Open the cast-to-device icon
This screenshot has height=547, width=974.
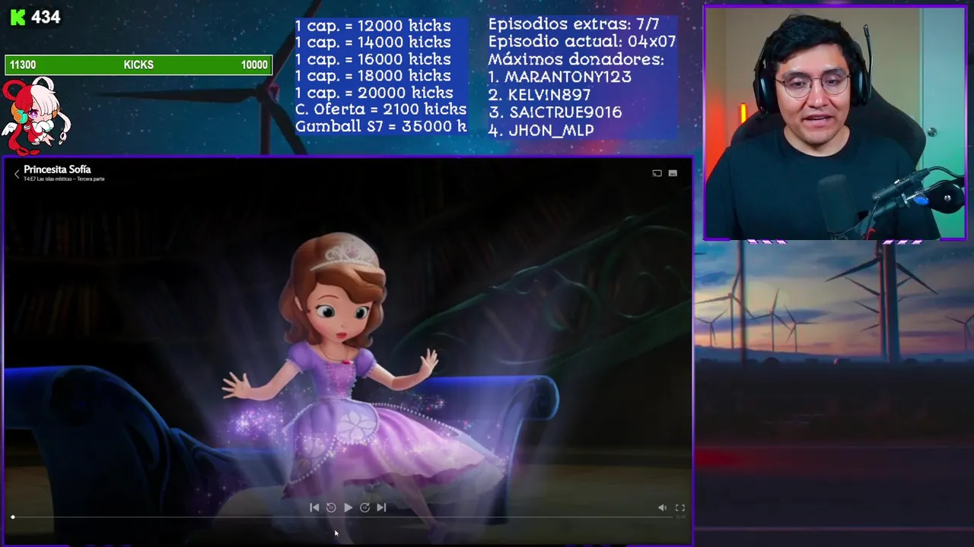[657, 173]
